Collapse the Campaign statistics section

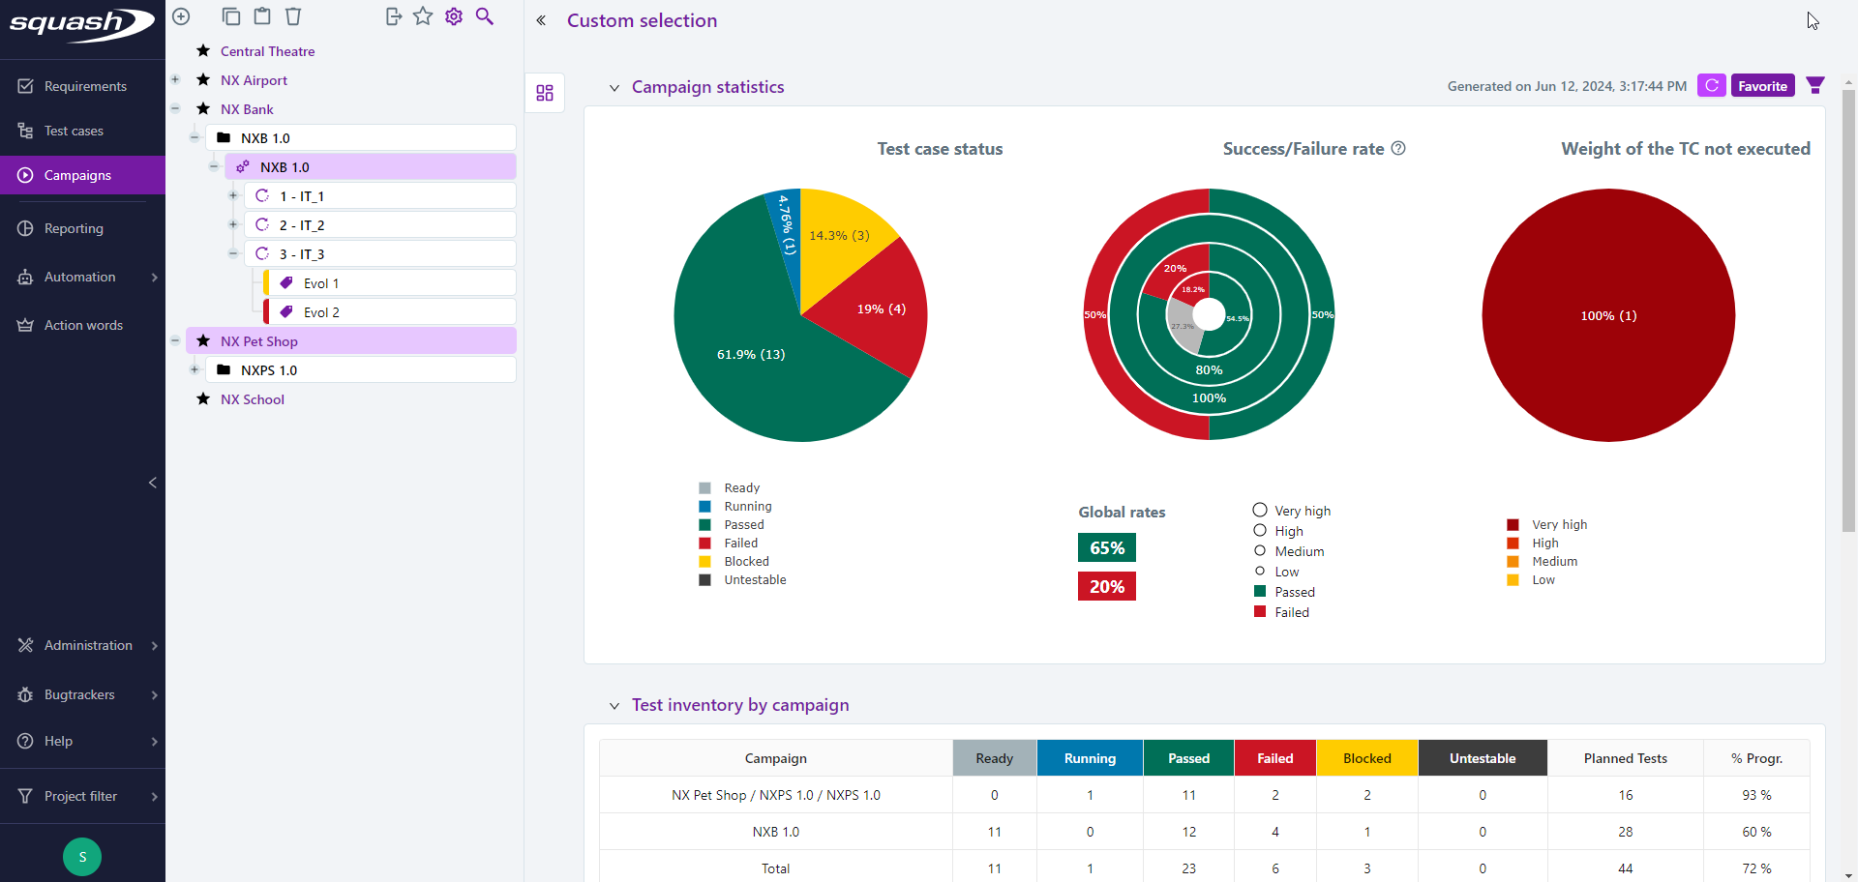click(614, 87)
